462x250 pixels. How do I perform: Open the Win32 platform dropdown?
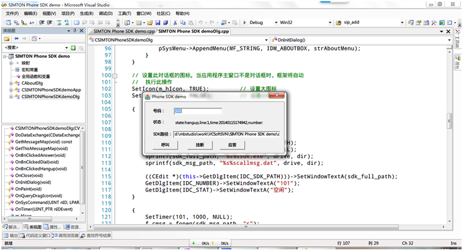(x=332, y=22)
